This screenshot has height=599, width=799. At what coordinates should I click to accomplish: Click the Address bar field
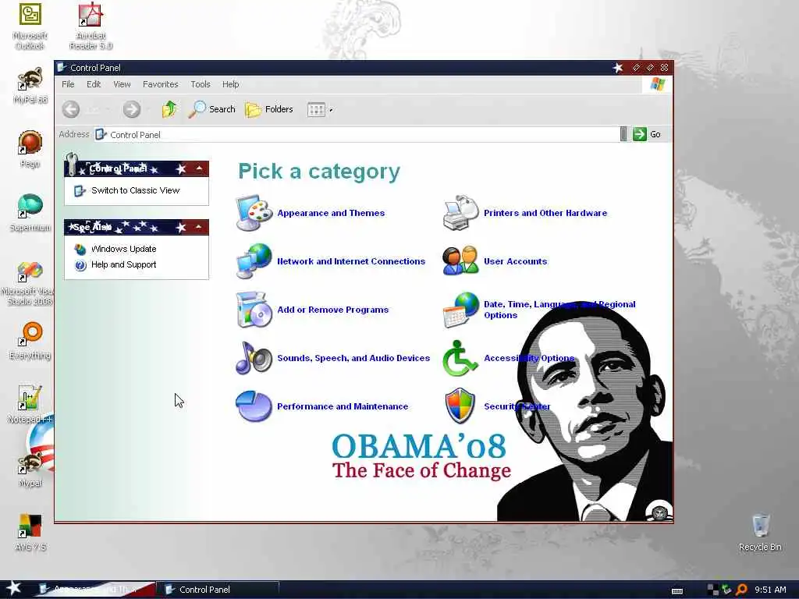357,134
